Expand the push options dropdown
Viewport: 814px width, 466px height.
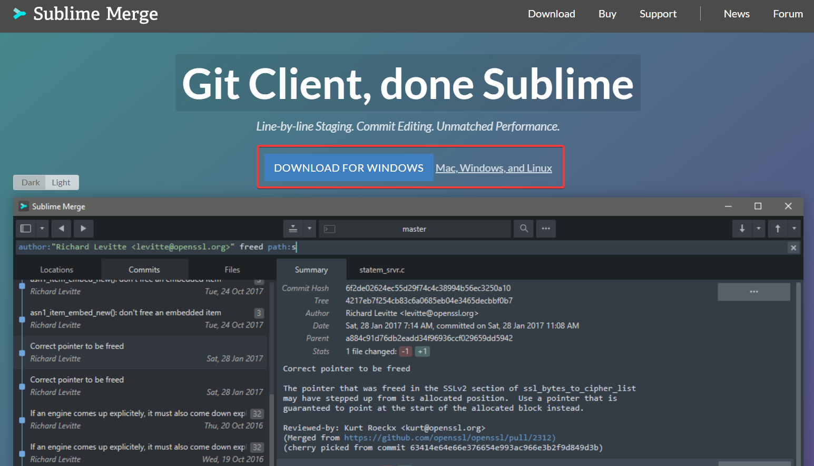click(794, 229)
